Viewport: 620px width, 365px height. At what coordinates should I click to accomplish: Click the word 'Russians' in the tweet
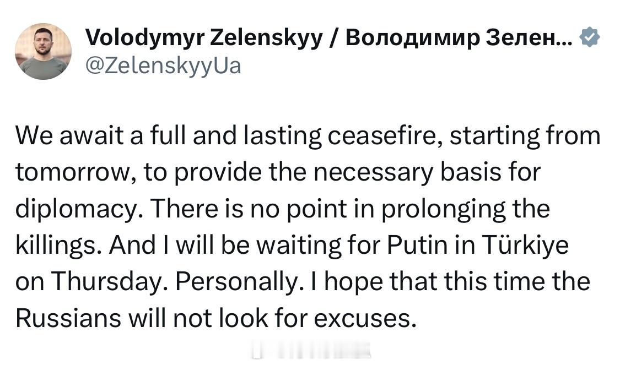(x=68, y=318)
